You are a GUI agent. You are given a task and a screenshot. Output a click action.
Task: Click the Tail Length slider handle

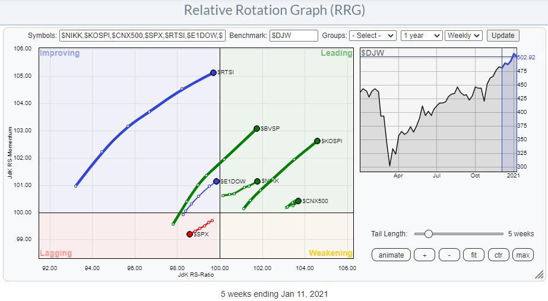coord(428,234)
